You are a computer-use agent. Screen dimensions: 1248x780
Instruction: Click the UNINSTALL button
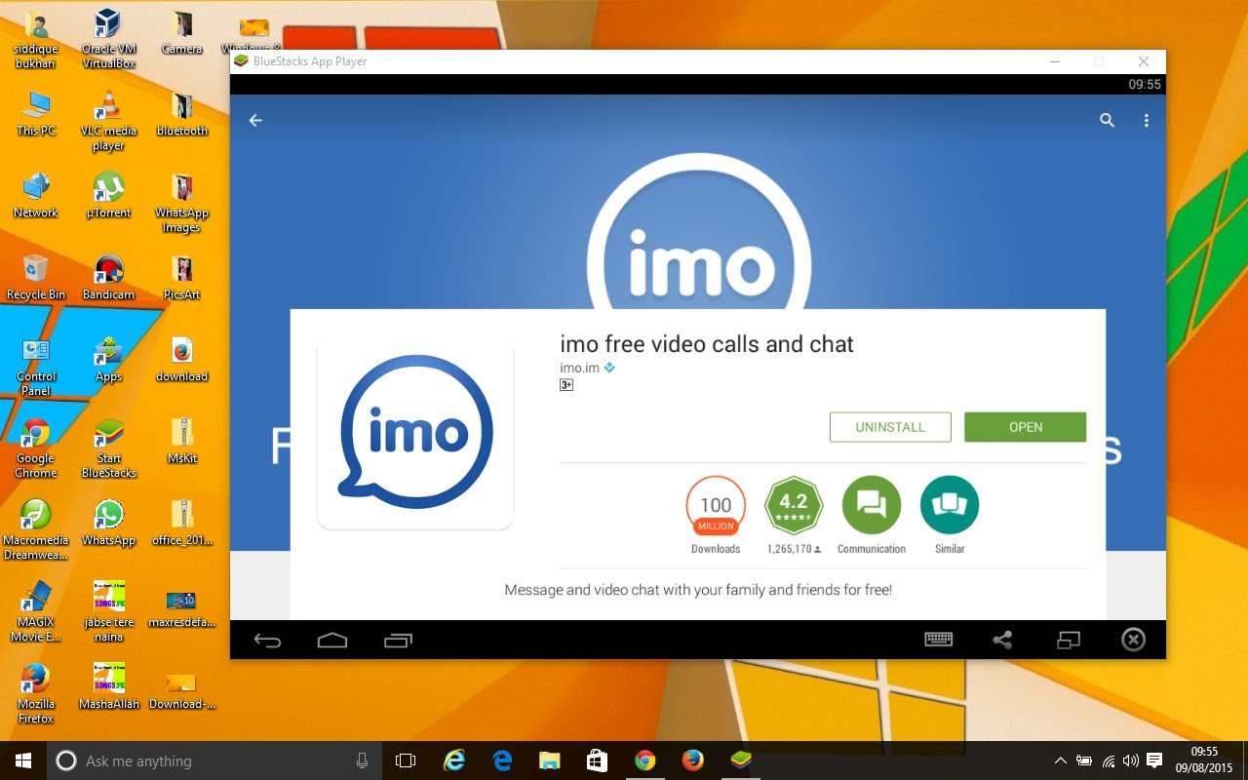click(890, 427)
